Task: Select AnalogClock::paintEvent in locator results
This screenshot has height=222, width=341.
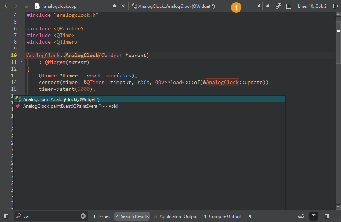Action: coord(70,106)
